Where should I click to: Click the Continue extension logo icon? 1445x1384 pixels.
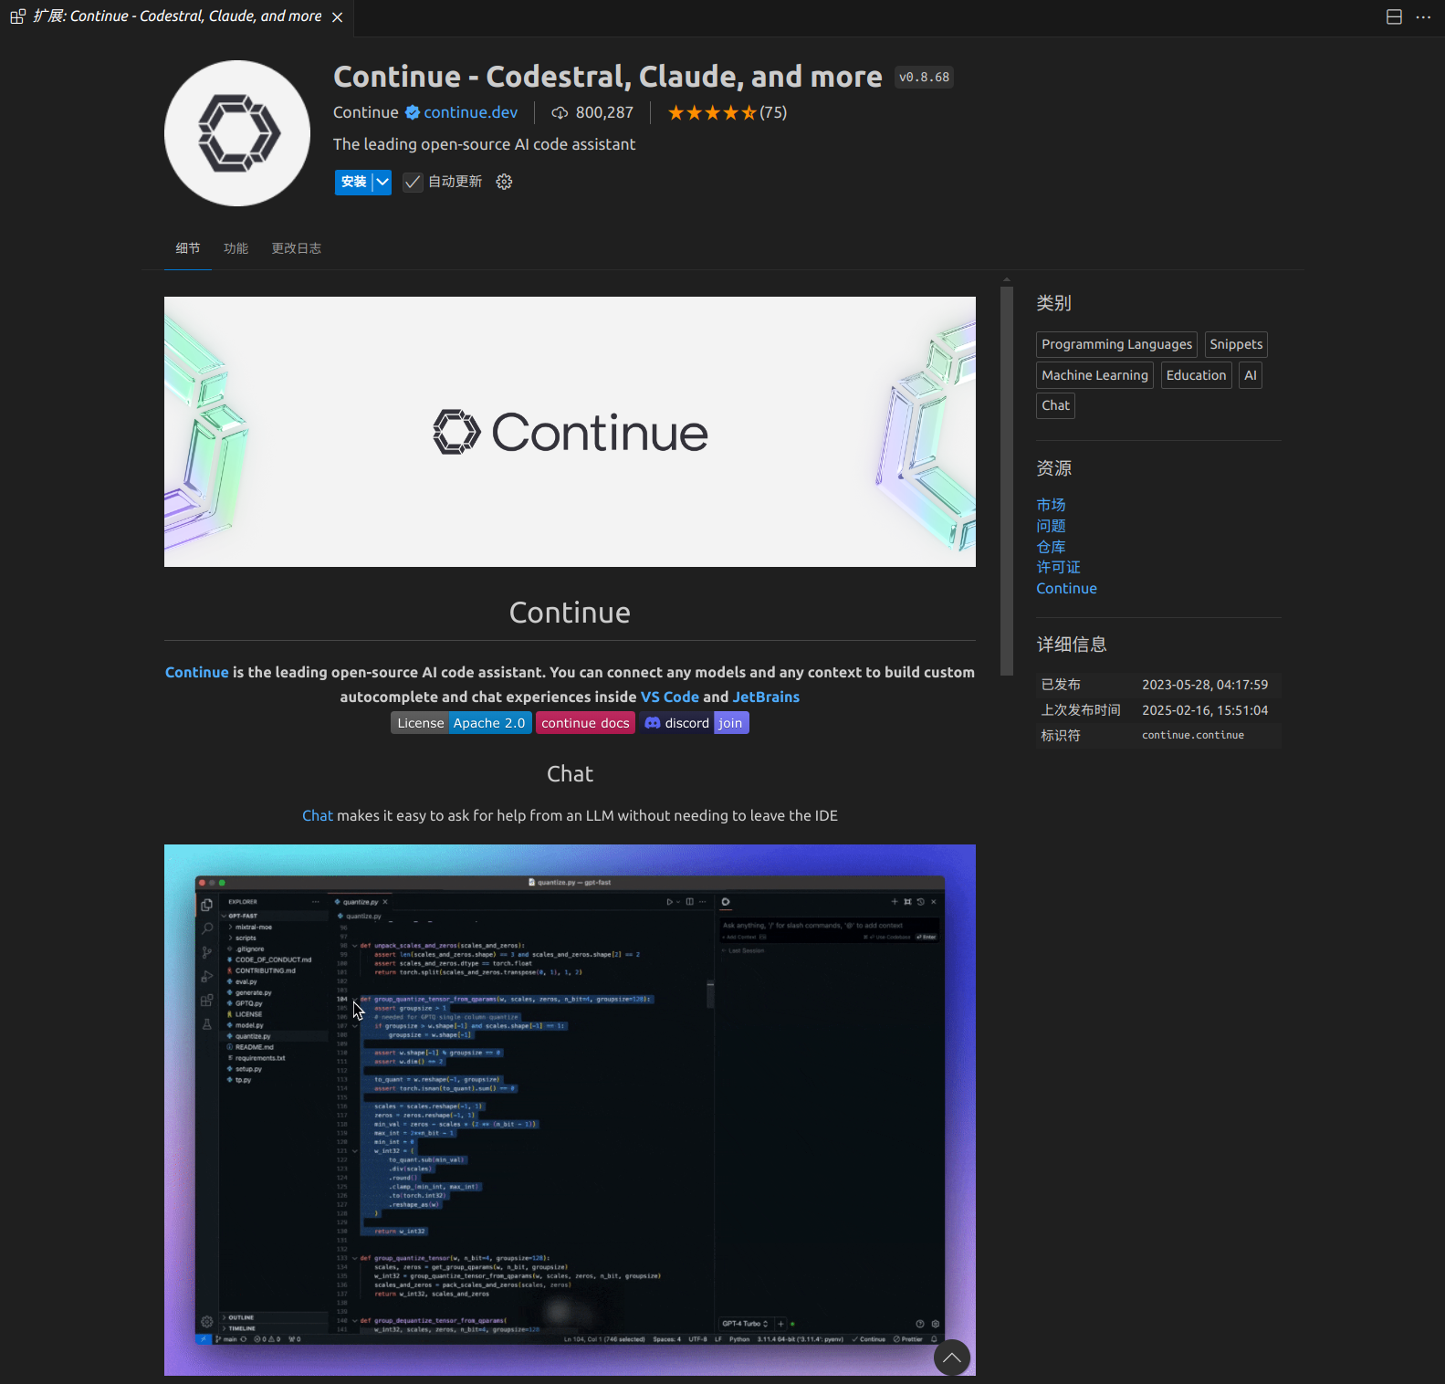click(237, 133)
